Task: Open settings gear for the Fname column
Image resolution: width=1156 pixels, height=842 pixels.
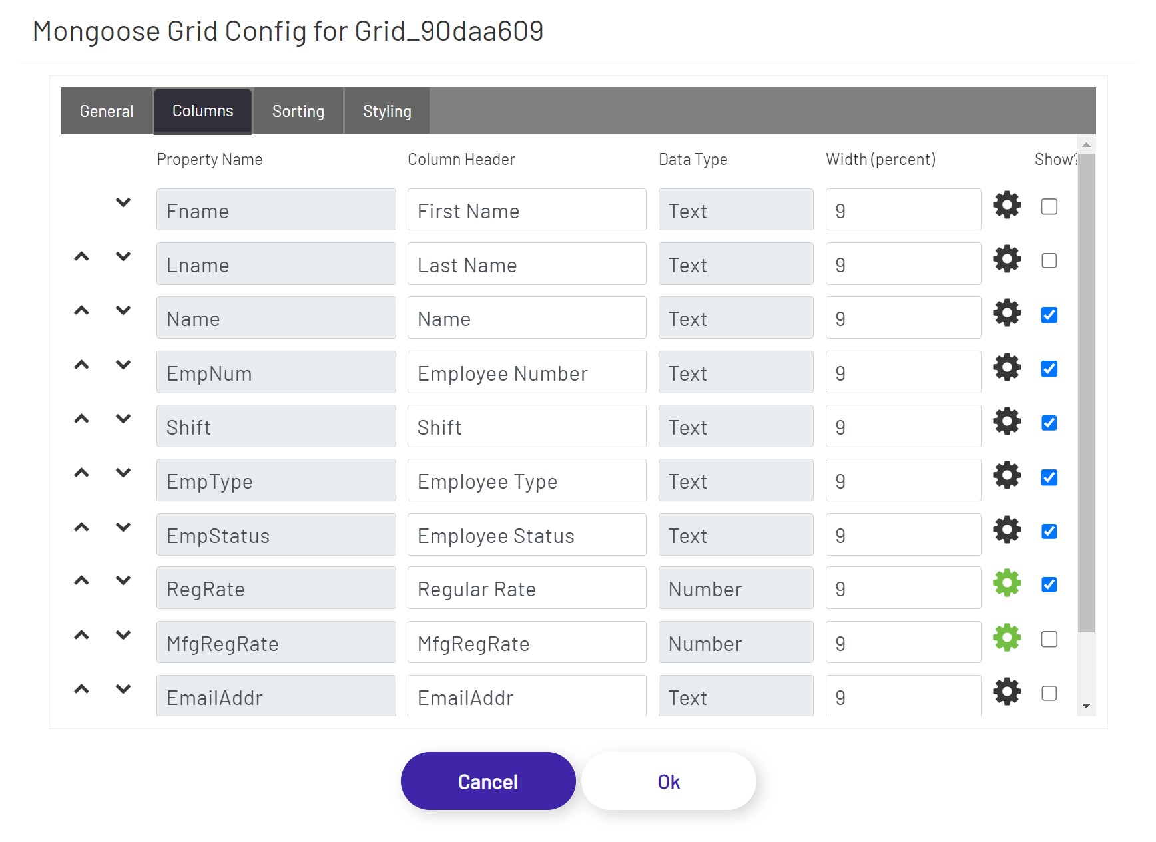Action: [1007, 206]
